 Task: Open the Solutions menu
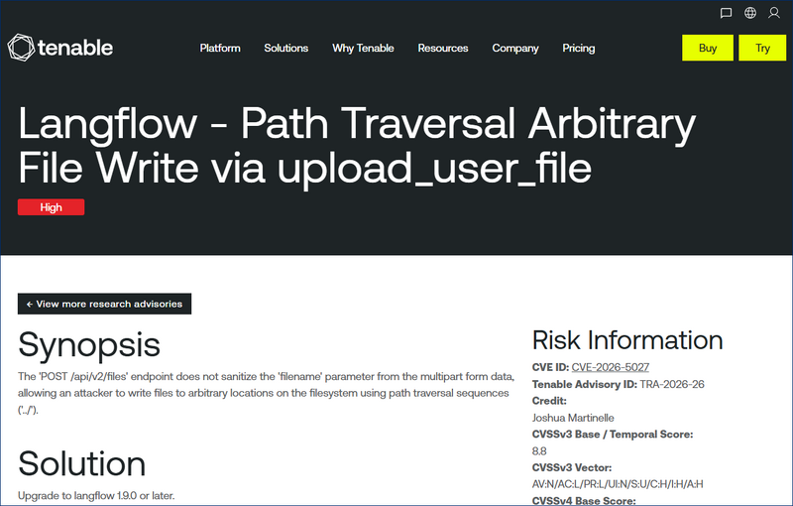pos(286,48)
